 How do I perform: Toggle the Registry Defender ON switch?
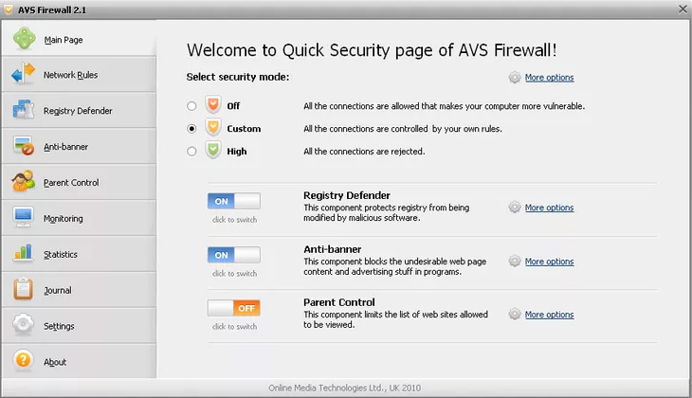(234, 201)
